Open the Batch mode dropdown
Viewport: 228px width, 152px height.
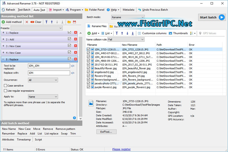[128, 17]
